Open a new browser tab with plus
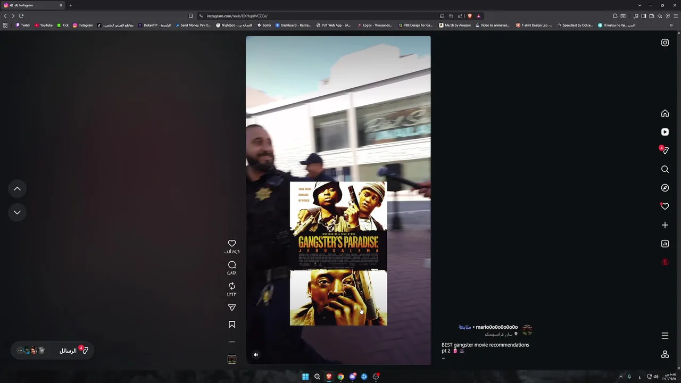 (x=71, y=5)
